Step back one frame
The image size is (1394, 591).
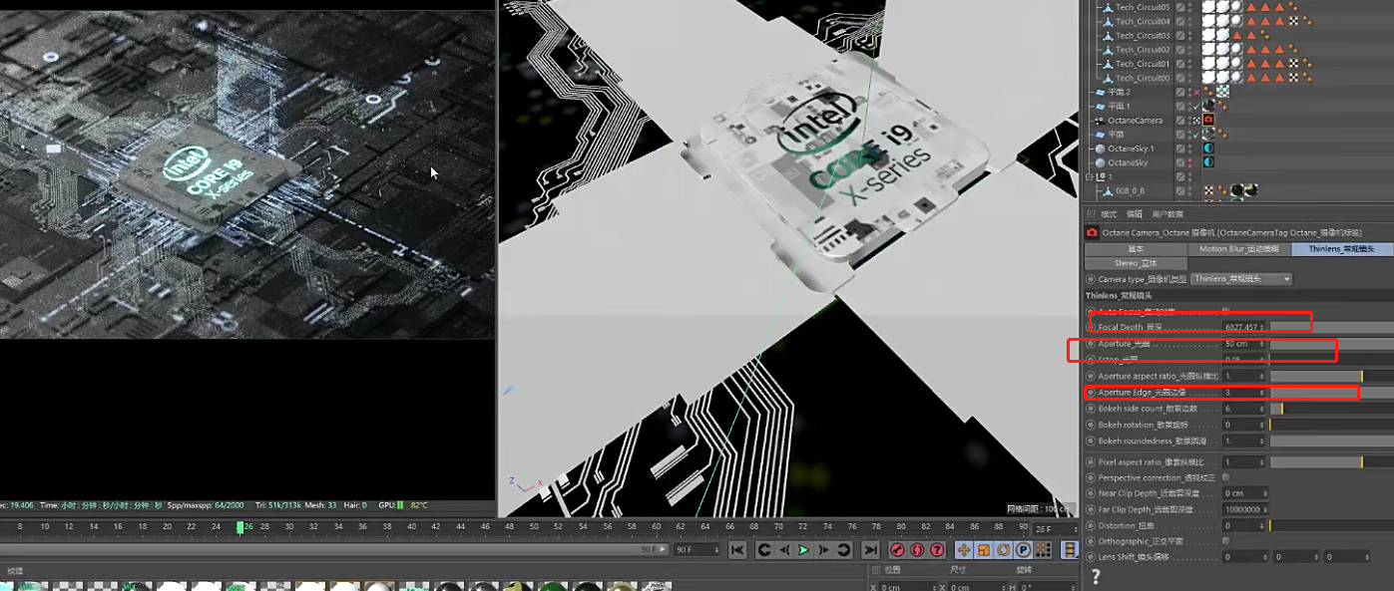783,549
